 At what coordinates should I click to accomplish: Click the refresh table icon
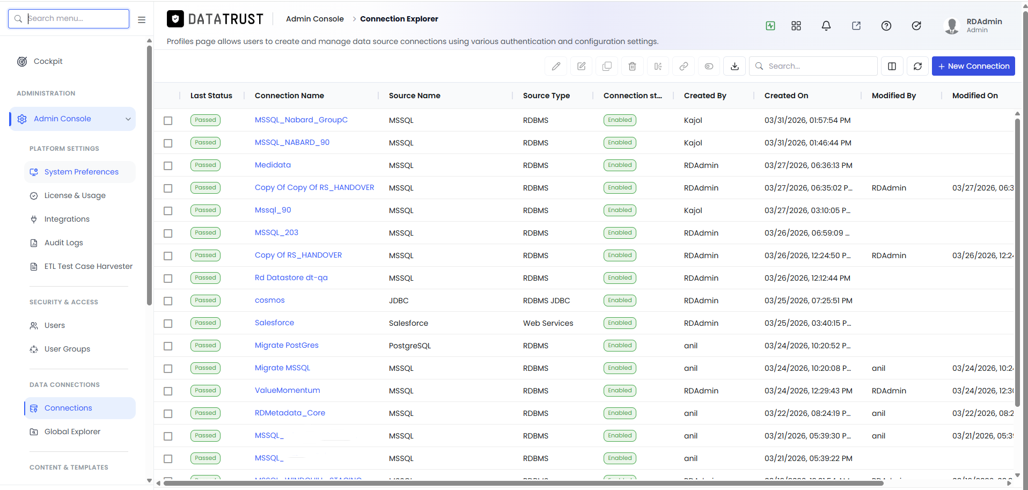917,66
